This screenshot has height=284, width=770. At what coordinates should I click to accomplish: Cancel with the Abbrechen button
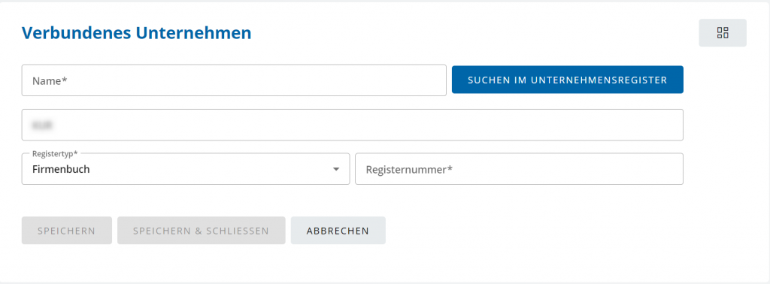point(338,231)
